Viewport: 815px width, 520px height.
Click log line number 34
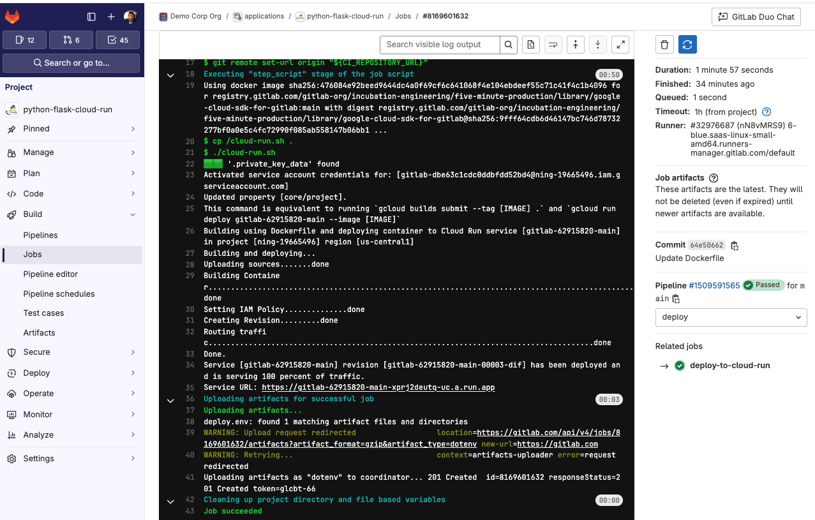coord(189,366)
